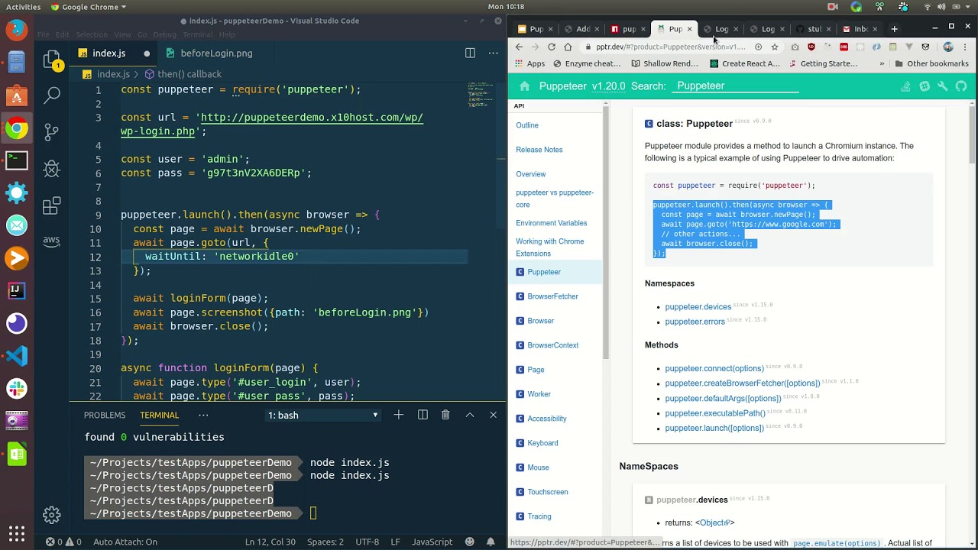Open the Release Notes sidebar link

[x=539, y=150]
